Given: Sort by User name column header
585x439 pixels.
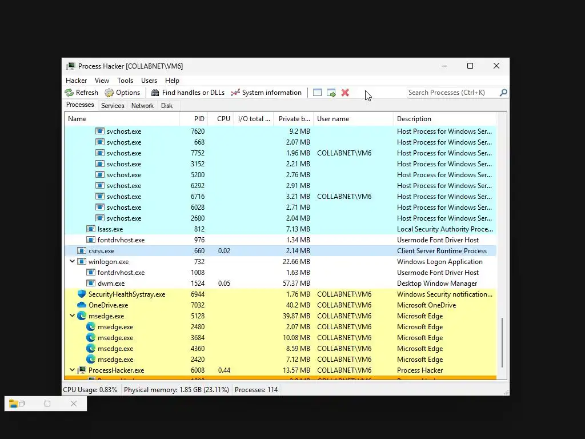Looking at the screenshot, I should [x=353, y=119].
